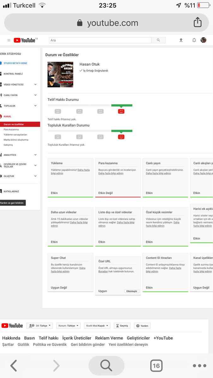Expand the Canlı Yayın section
The height and width of the screenshot is (378, 213).
tap(35, 95)
